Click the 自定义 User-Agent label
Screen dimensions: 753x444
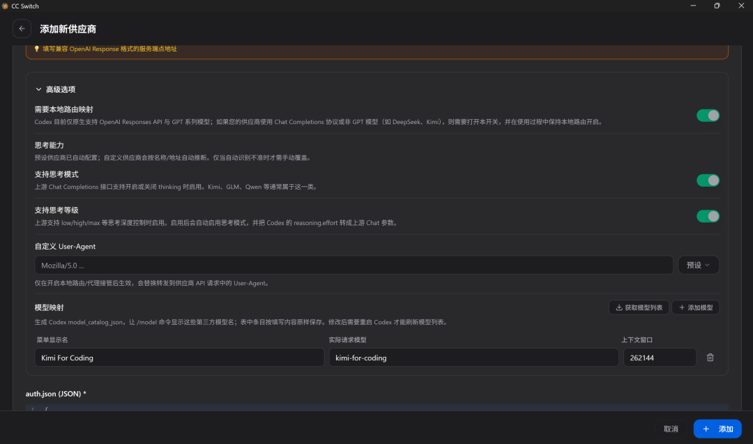tap(65, 247)
